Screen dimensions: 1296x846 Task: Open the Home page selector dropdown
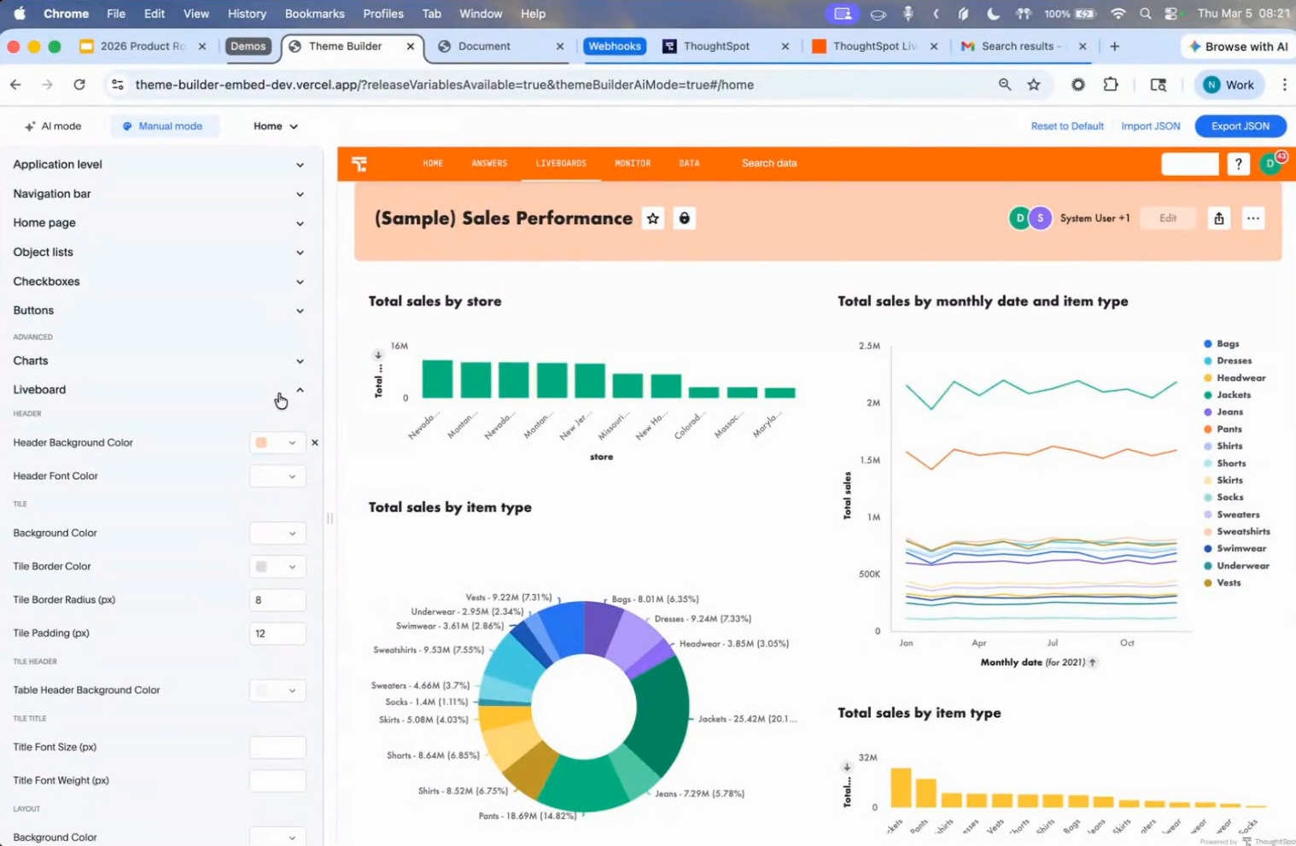[x=275, y=126]
